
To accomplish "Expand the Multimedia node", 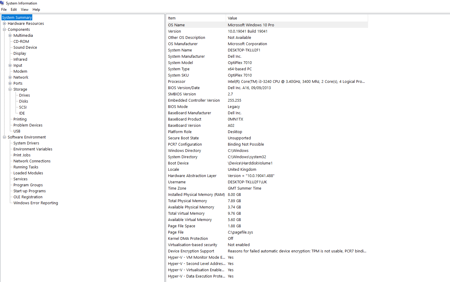I will click(x=10, y=36).
